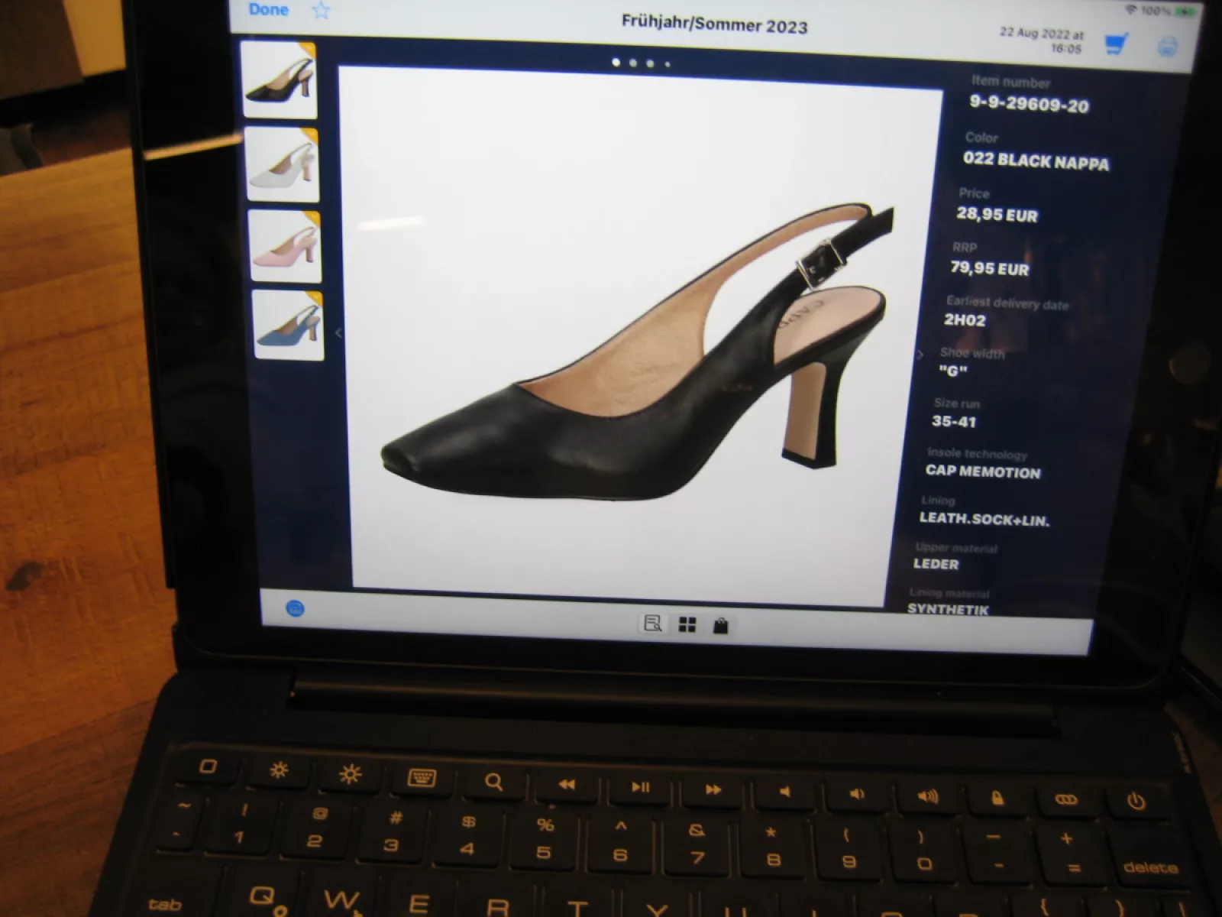Click the date 22 Aug 2022 at 16:05
This screenshot has height=917, width=1222.
coord(1043,41)
